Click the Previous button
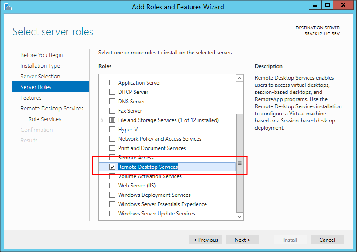 205,240
